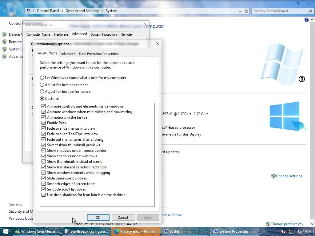Viewport: 315px width, 236px height.
Task: Click the shield icon next to System protection
Action: 4,49
